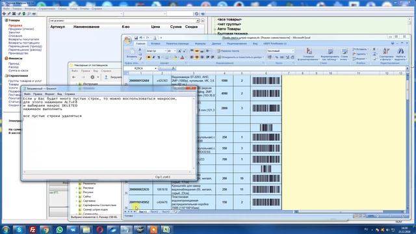The width and height of the screenshot is (416, 234).
Task: Click cell with price 1900 in Excel
Action: click(x=224, y=81)
